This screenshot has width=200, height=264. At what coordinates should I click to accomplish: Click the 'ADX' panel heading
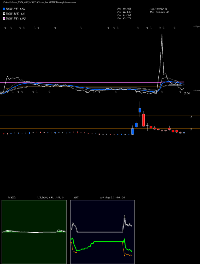click(x=76, y=198)
